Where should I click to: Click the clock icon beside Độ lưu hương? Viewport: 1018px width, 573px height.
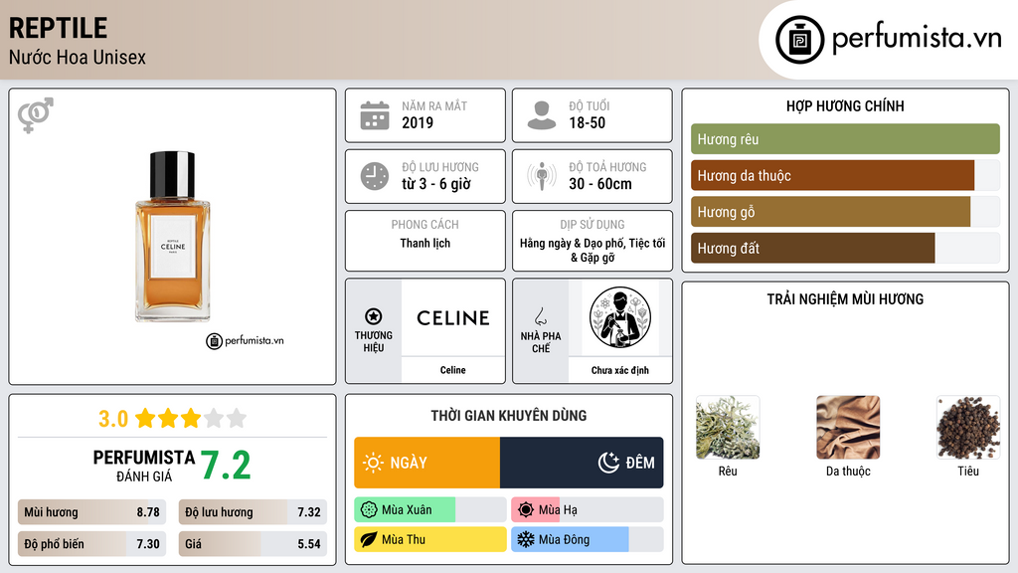pos(375,176)
